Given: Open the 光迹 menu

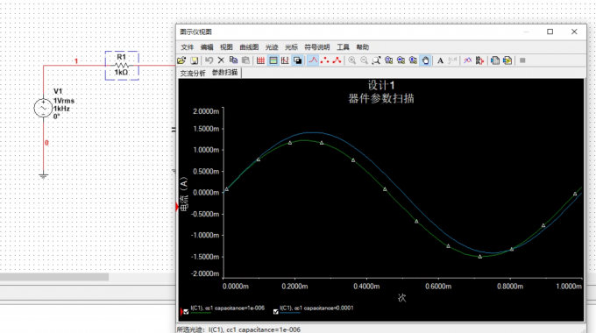Looking at the screenshot, I should click(272, 47).
